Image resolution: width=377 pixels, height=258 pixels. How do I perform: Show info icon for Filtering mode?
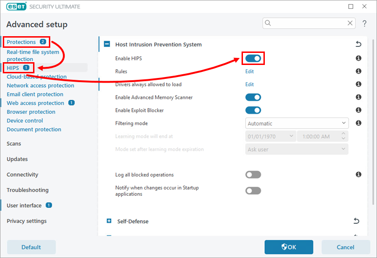coord(358,123)
